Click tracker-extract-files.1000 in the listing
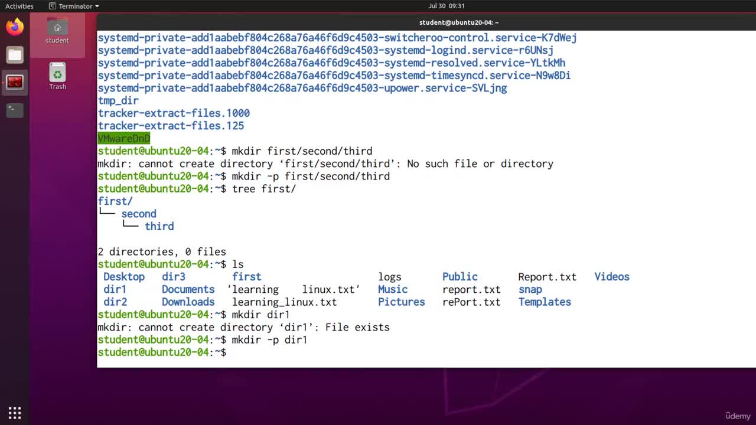756x425 pixels. click(x=174, y=113)
